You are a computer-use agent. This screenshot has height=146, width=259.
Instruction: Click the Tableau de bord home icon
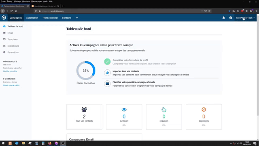(4, 26)
